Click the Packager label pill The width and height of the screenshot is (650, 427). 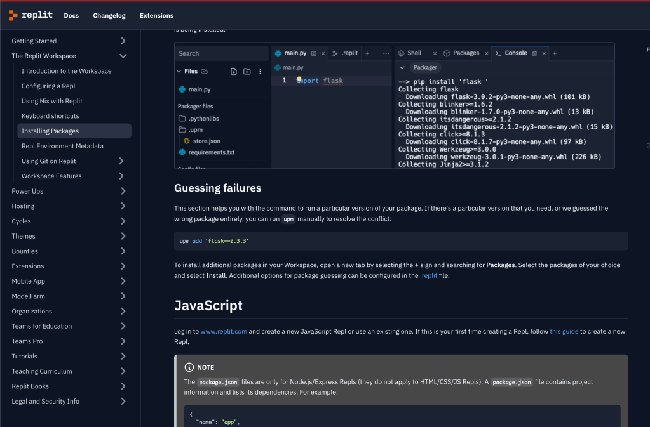425,67
